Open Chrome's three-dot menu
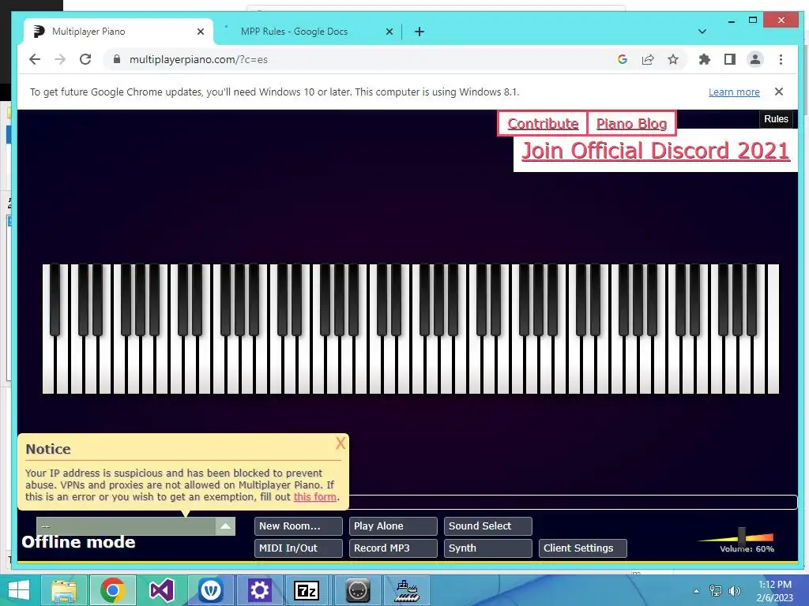This screenshot has width=809, height=606. (781, 59)
